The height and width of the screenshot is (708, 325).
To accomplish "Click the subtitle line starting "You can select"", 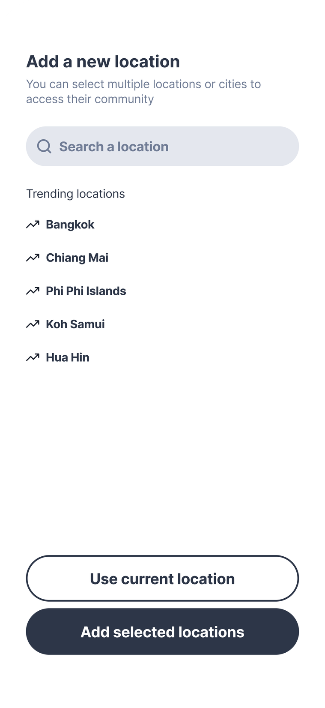I will click(x=143, y=84).
